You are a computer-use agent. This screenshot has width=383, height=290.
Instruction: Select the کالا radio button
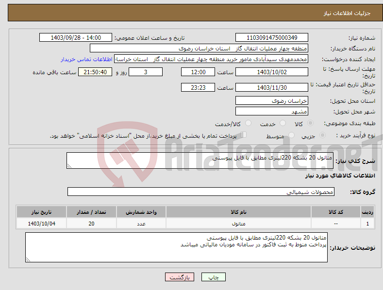310,123
